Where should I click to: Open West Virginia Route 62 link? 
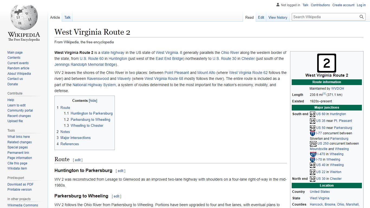(248, 73)
